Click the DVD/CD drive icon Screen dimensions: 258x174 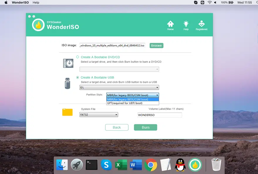tap(68, 63)
